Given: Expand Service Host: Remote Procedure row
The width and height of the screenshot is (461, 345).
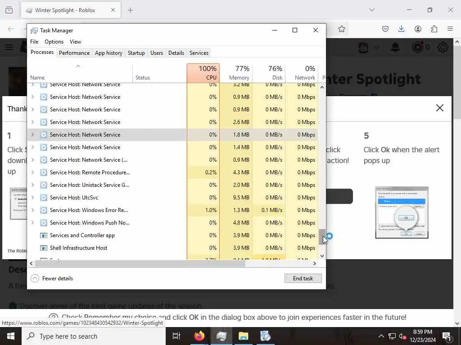Looking at the screenshot, I should tap(32, 172).
